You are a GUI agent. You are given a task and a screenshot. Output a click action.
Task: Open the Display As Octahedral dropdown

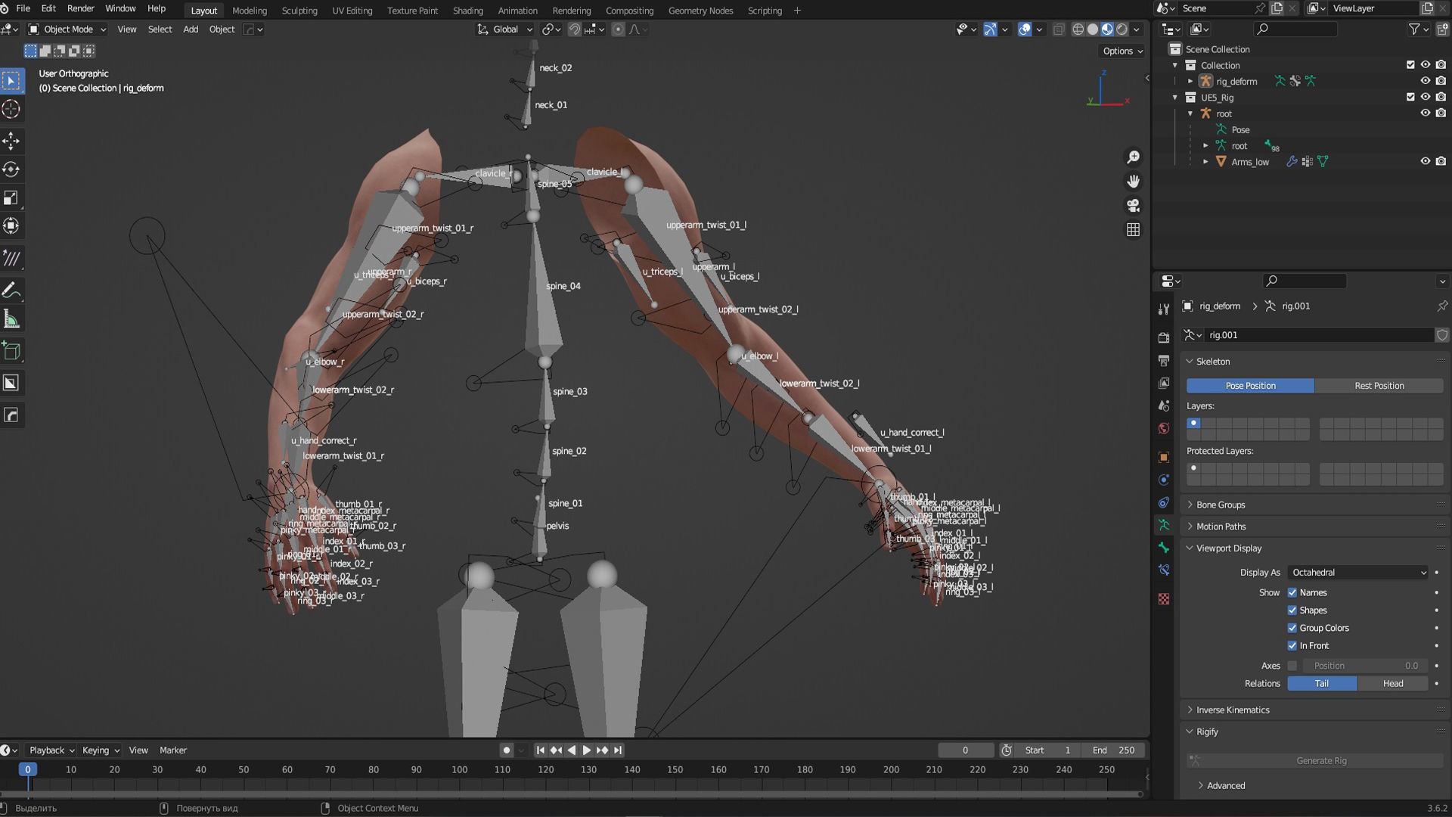click(x=1357, y=573)
